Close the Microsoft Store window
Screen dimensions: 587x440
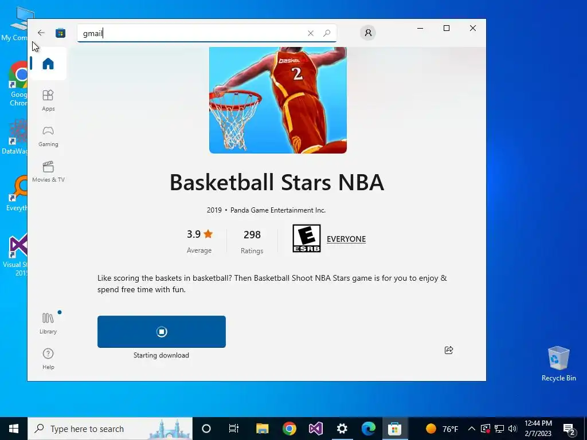[473, 29]
